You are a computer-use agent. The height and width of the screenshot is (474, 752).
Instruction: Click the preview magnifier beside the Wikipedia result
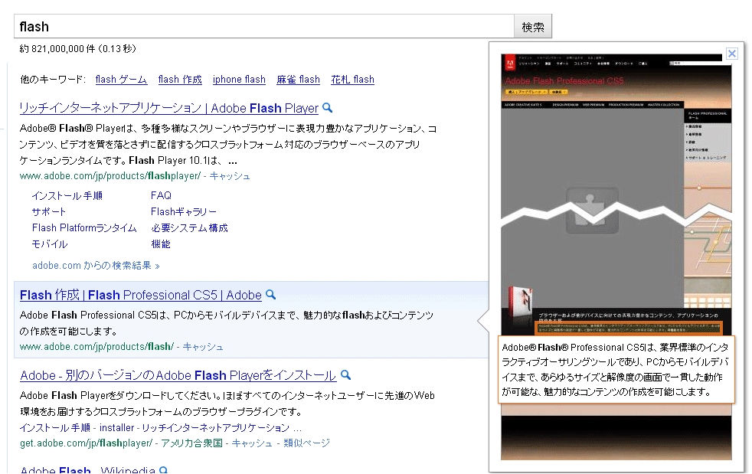click(164, 470)
